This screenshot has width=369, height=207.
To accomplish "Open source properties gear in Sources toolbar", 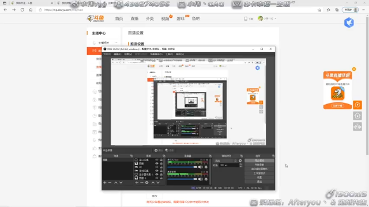I will pos(147,183).
